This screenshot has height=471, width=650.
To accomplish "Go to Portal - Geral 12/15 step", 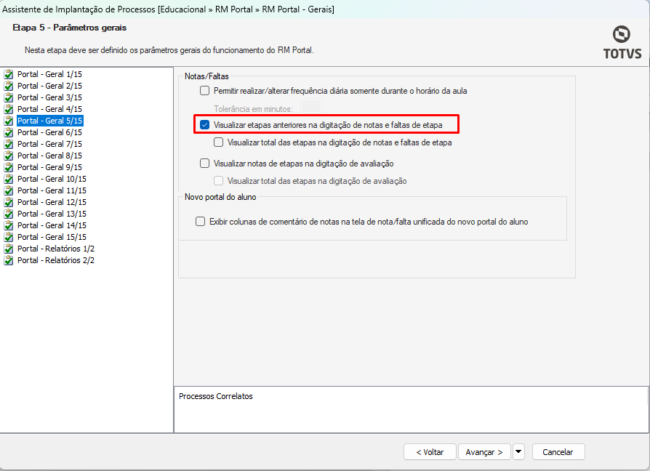I will click(x=52, y=202).
